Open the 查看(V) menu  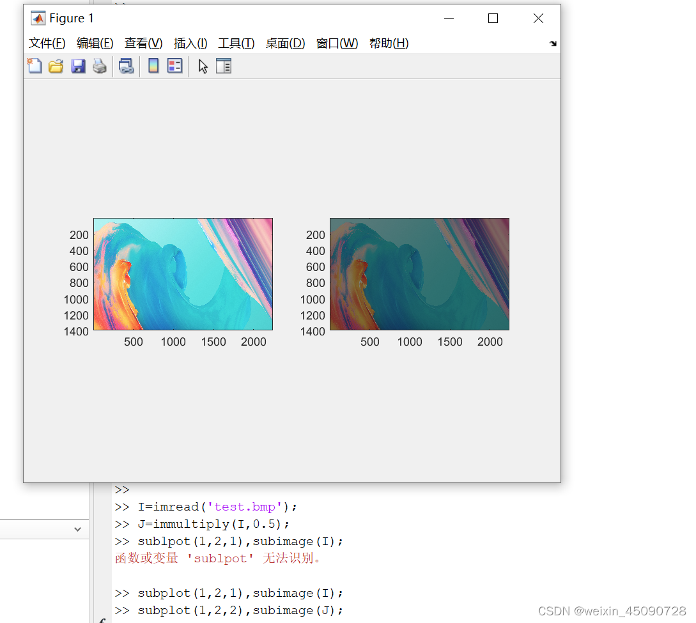(x=143, y=43)
